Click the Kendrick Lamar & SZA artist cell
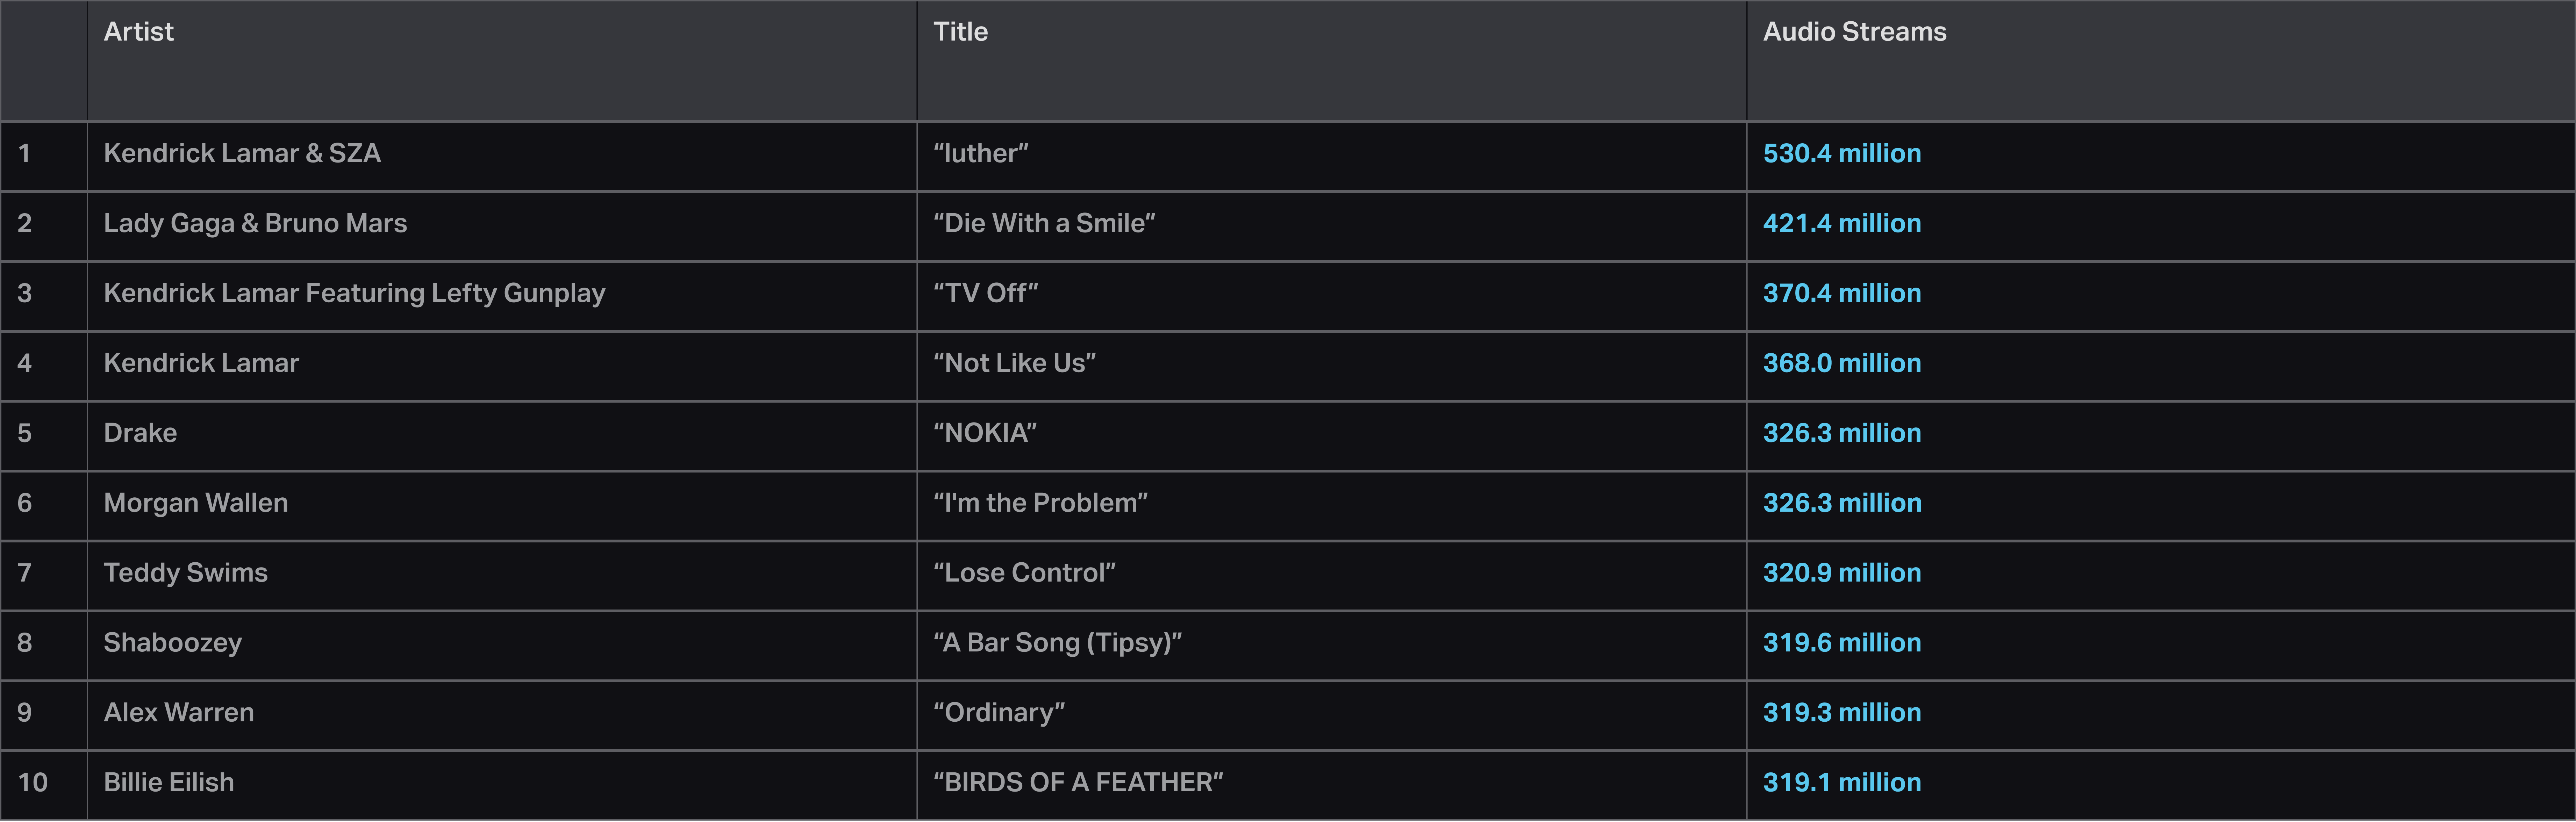The height and width of the screenshot is (822, 2576). pos(242,153)
